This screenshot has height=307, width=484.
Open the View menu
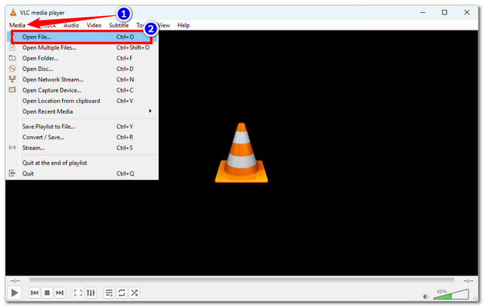[x=164, y=25]
